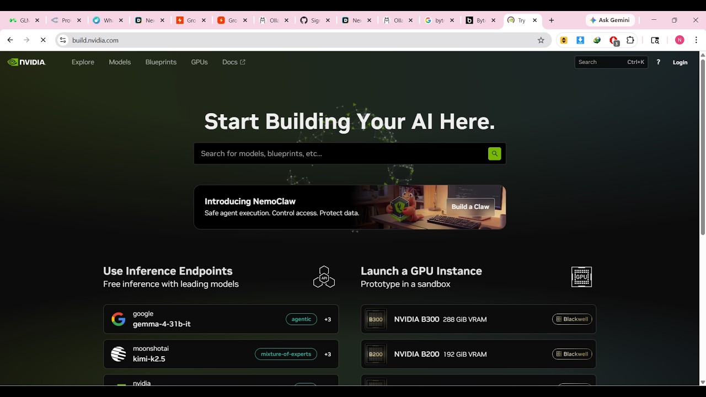Click the B200 chip thumbnail

pyautogui.click(x=376, y=354)
